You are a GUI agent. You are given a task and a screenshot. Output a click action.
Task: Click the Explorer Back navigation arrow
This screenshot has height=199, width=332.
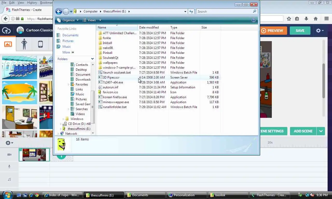[x=59, y=11]
